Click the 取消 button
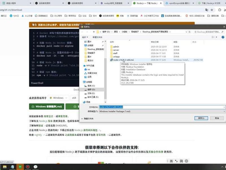Screen dimensions: 226x170 coord(217,118)
